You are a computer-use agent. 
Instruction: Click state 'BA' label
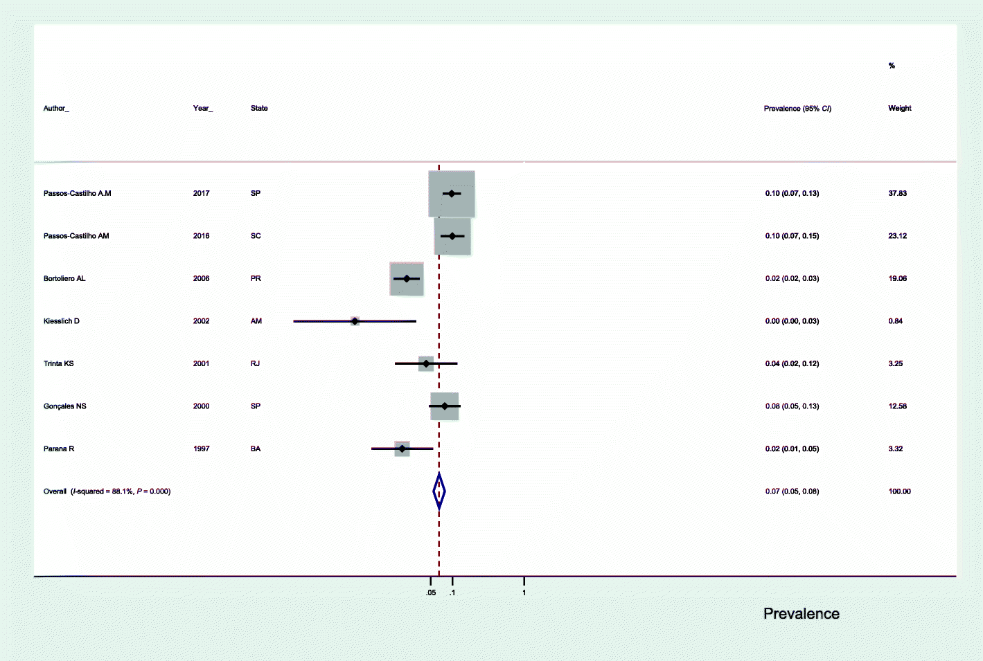pos(256,449)
